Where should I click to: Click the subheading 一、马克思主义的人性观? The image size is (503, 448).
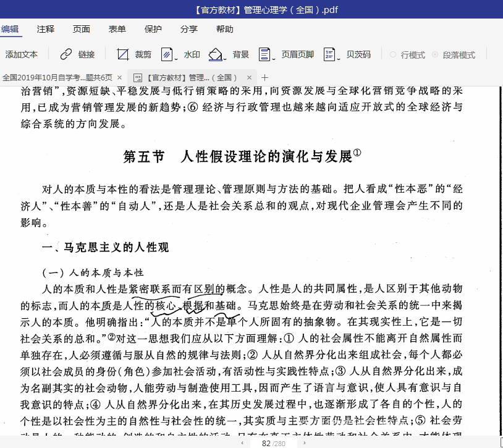click(x=105, y=247)
